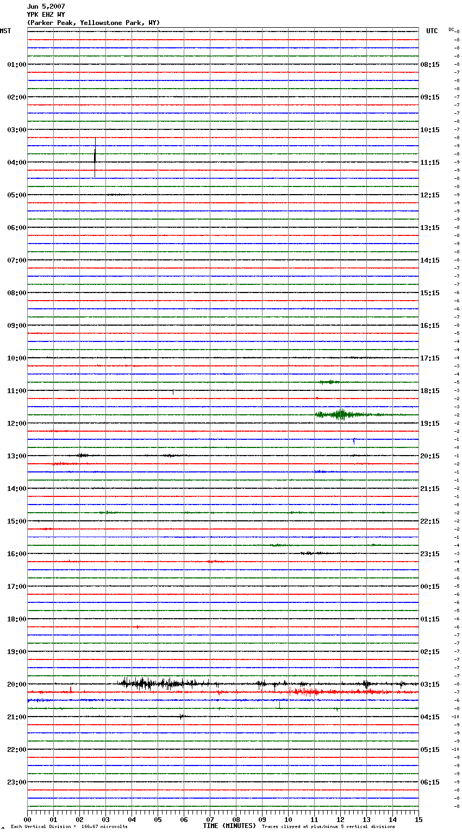
Task: Click the 'DC' offset column header
Action: pyautogui.click(x=451, y=29)
